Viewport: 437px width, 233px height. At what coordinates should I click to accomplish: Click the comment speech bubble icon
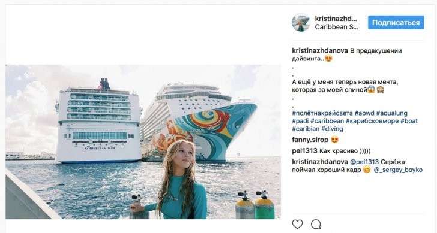click(x=316, y=224)
